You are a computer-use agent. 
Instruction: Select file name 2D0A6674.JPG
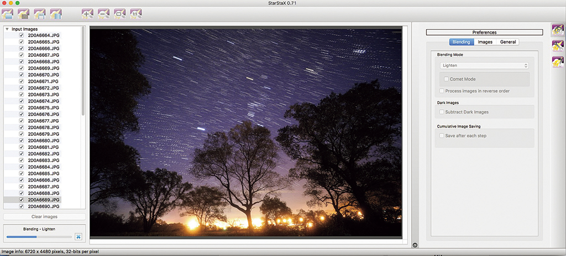tap(44, 101)
